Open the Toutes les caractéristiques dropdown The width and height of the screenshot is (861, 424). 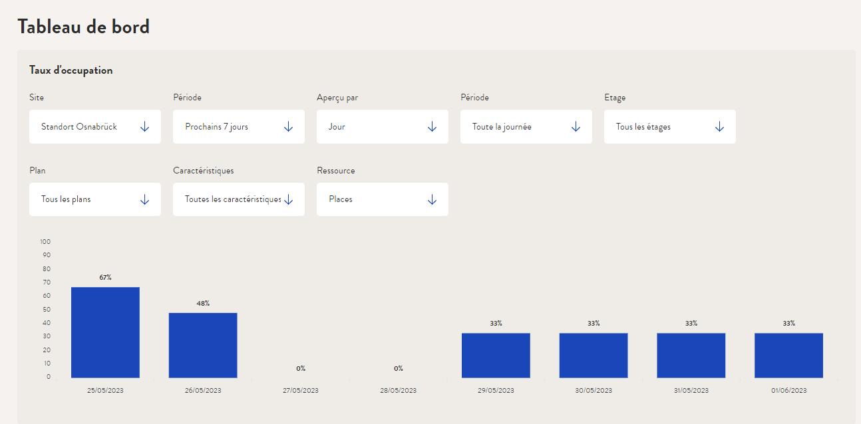pyautogui.click(x=239, y=199)
